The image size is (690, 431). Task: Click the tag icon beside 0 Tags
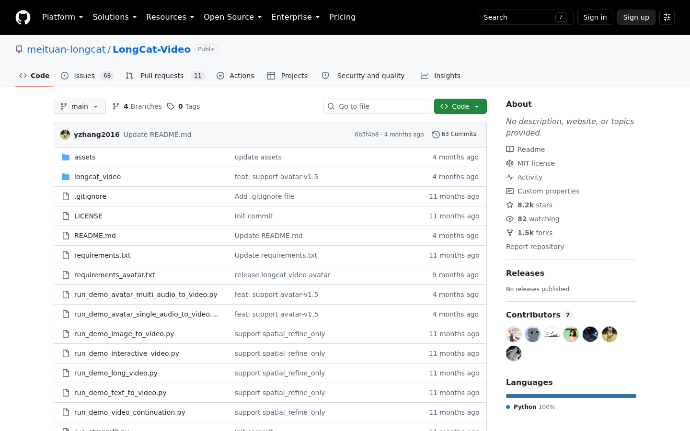tap(171, 106)
